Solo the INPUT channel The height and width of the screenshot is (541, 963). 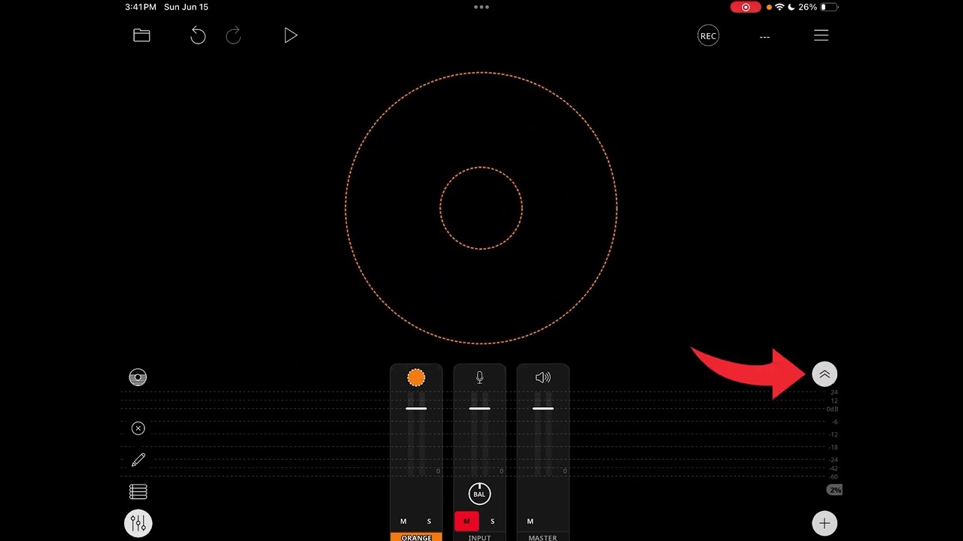(493, 521)
